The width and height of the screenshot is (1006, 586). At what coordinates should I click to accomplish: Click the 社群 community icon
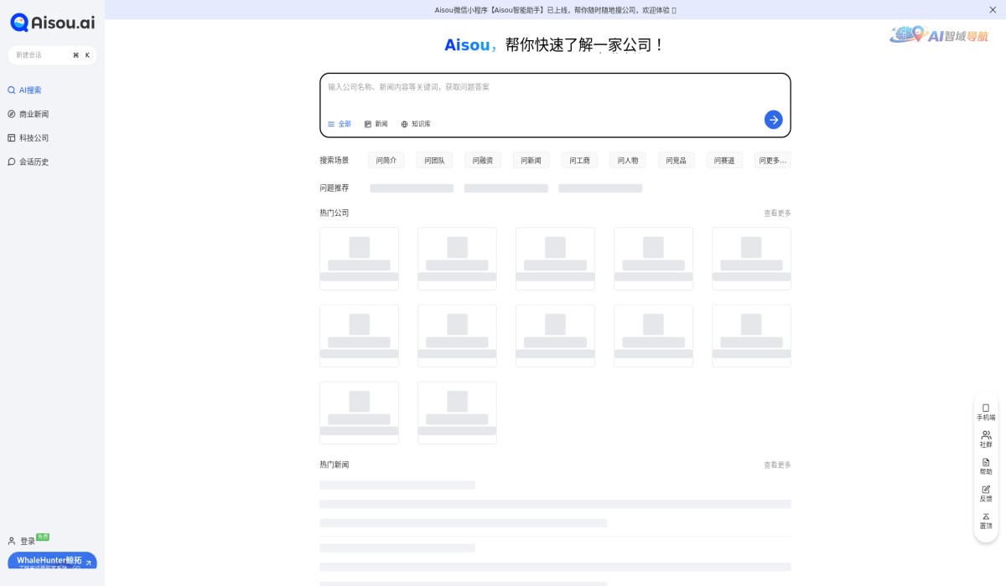click(985, 439)
